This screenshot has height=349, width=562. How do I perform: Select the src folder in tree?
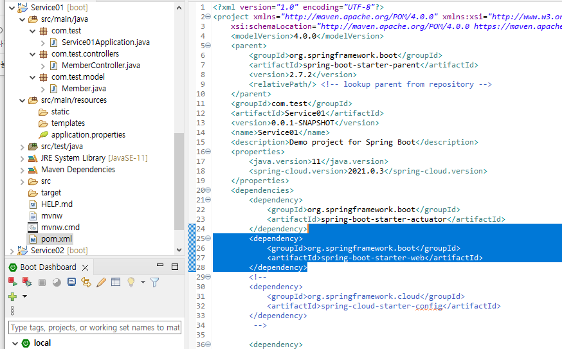pyautogui.click(x=46, y=181)
